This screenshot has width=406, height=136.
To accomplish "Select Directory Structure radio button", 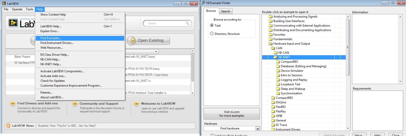I will click(x=212, y=34).
